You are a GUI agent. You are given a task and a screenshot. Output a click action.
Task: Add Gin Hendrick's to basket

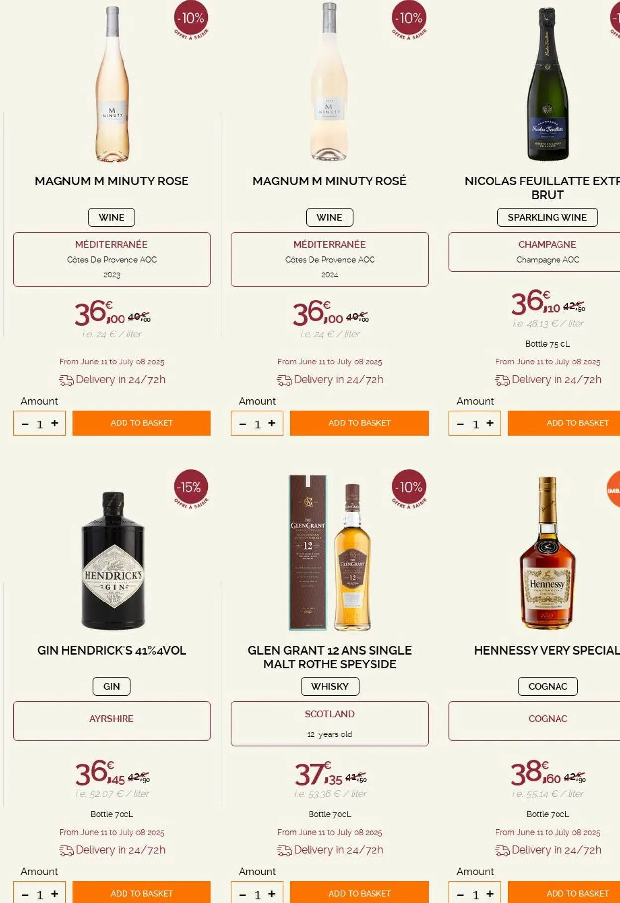(x=141, y=892)
